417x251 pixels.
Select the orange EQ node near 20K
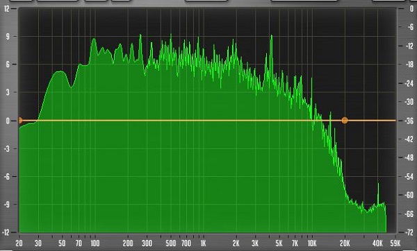click(x=345, y=121)
